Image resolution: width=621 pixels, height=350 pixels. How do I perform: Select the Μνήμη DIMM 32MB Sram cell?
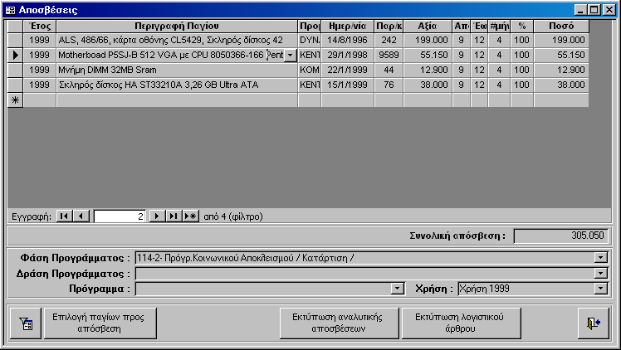coord(176,70)
